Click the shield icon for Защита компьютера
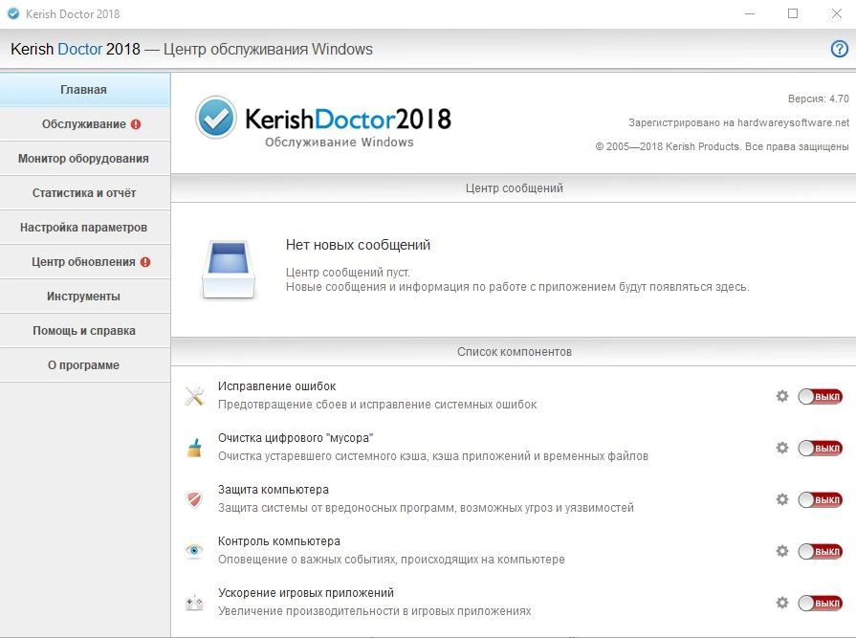856x638 pixels. (194, 499)
